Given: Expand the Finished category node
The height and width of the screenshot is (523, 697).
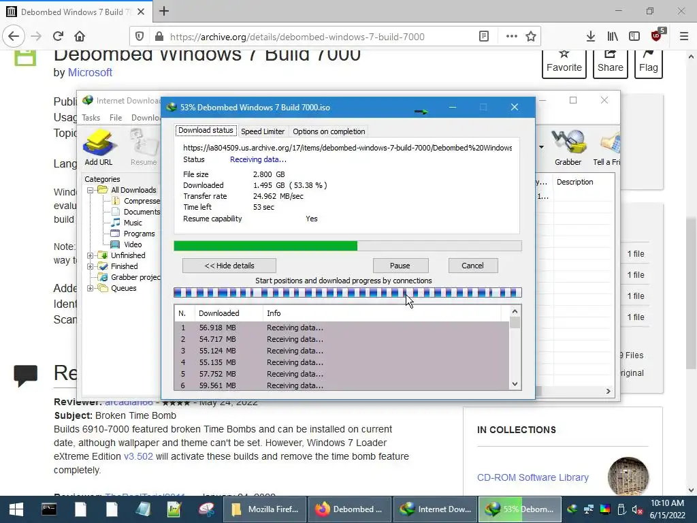Looking at the screenshot, I should click(x=91, y=266).
